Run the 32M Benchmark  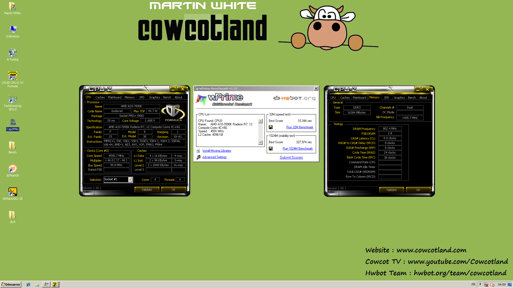[x=300, y=127]
